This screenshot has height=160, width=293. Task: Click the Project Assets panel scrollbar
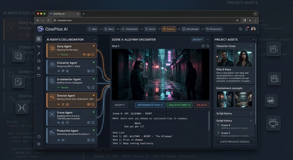coord(256,84)
